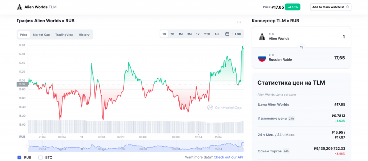Toggle the LOG scale button
Viewport: 368px width, 161px height.
click(238, 34)
